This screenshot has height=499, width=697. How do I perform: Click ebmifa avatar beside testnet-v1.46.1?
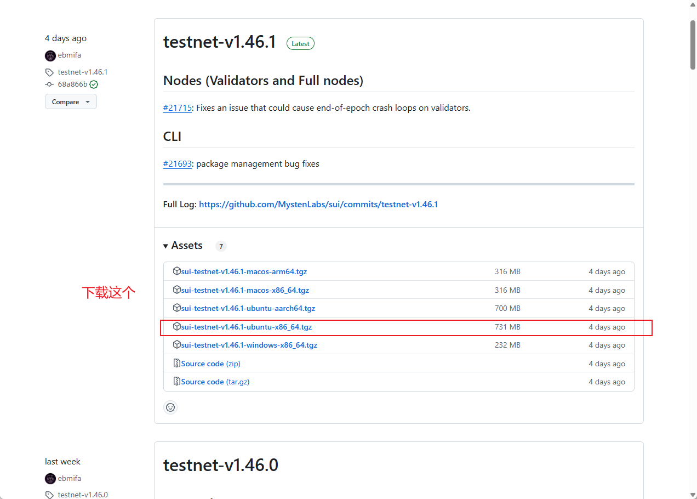50,55
